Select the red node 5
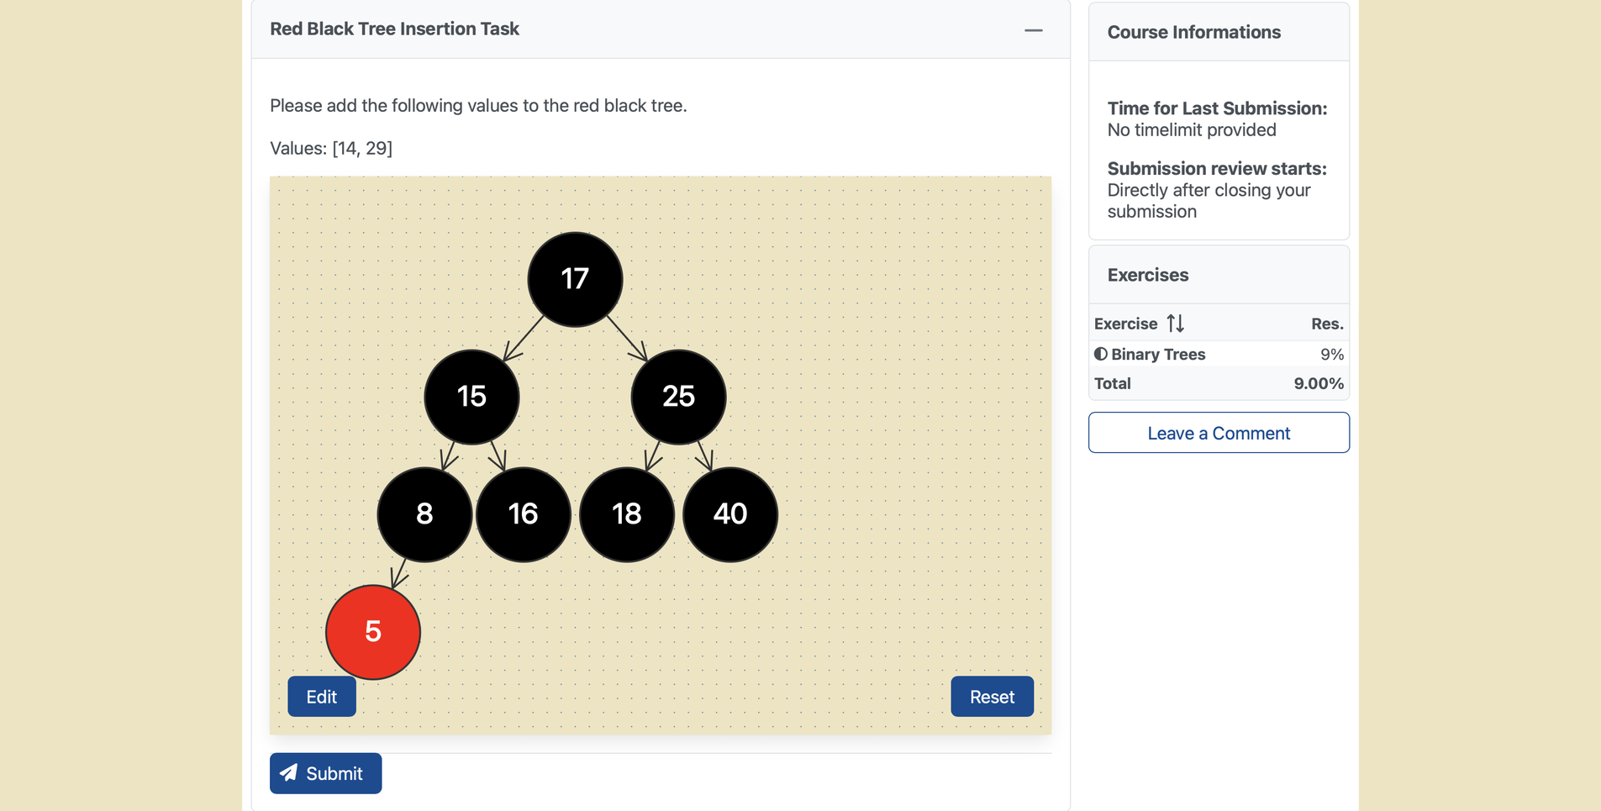The height and width of the screenshot is (811, 1601). point(373,632)
